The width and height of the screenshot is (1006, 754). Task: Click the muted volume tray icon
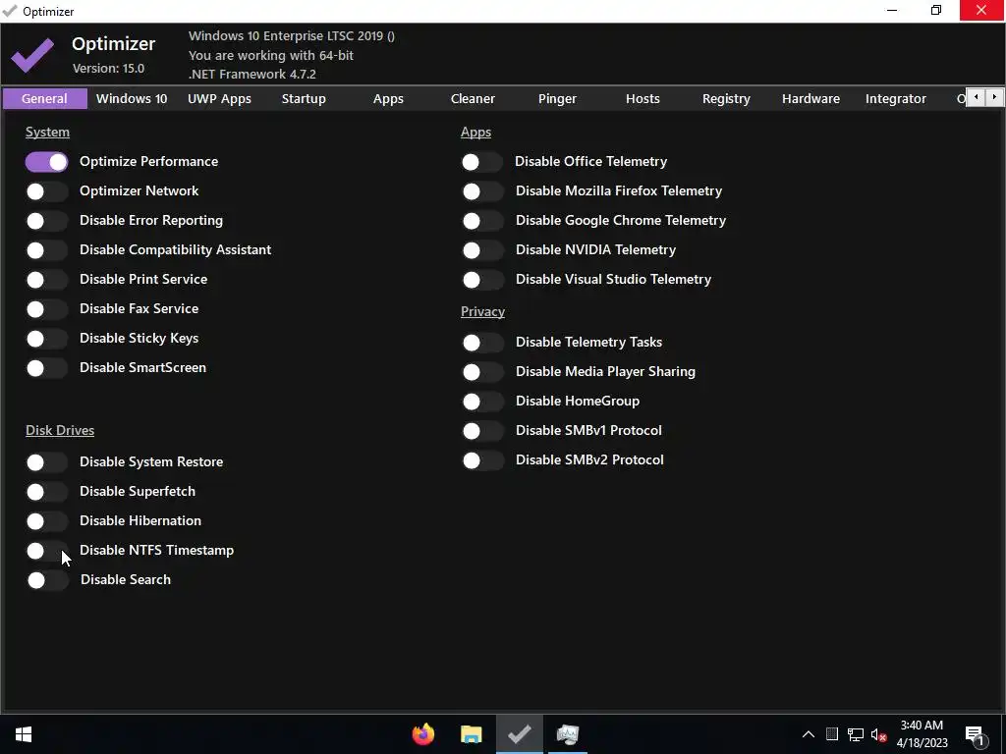[x=879, y=734]
